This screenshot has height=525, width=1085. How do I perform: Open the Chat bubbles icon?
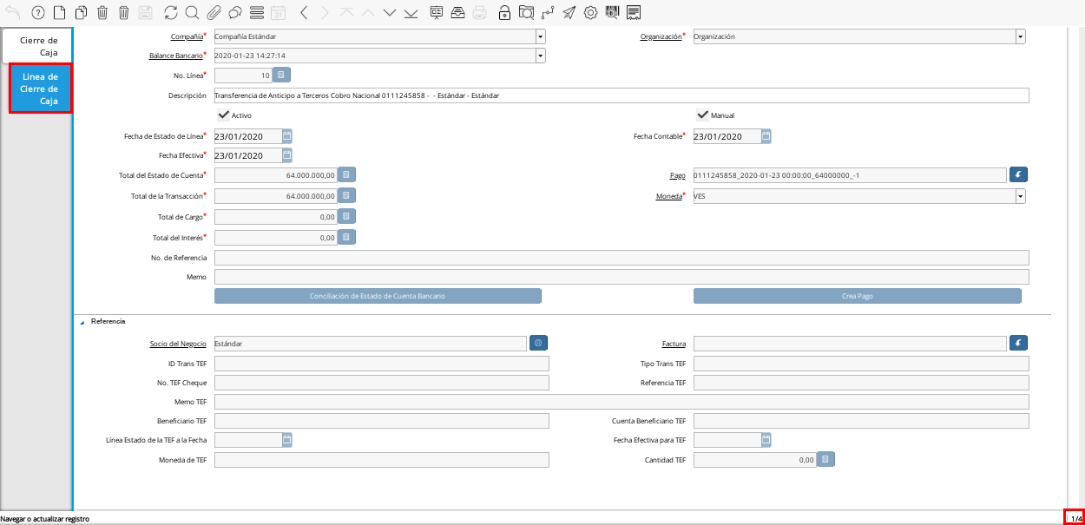[x=234, y=12]
